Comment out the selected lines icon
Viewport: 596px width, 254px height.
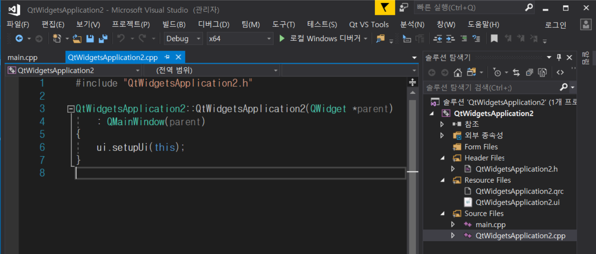464,39
